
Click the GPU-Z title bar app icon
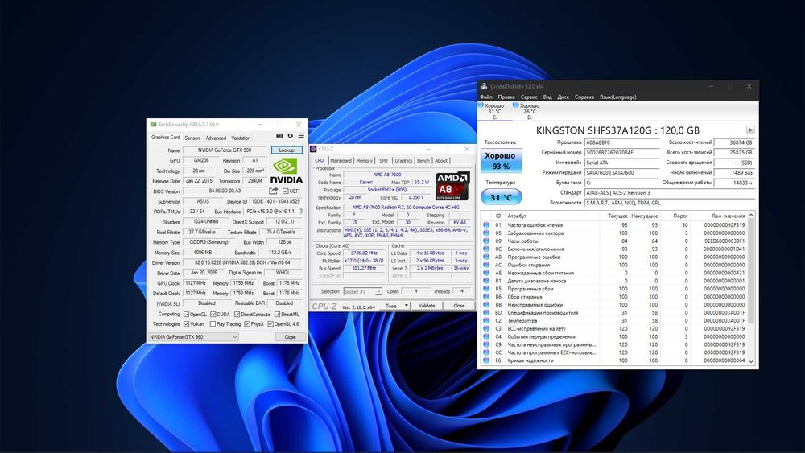(153, 124)
